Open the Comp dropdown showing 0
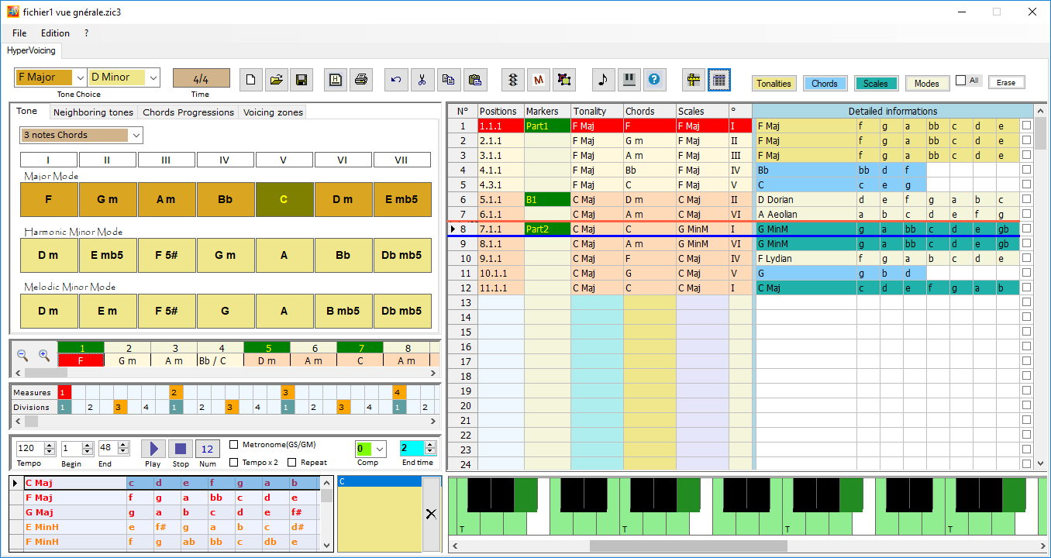The image size is (1051, 558). click(x=380, y=449)
